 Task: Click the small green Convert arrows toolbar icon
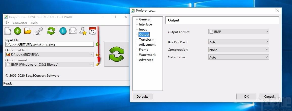pos(51,31)
